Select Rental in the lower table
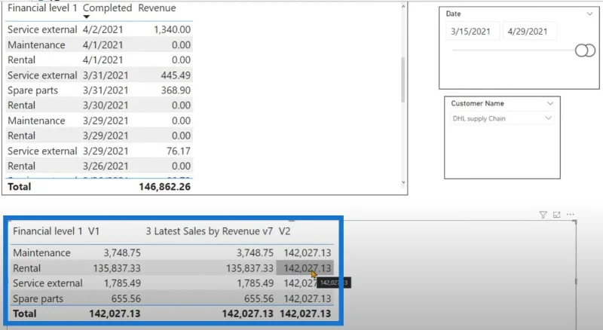 click(26, 268)
